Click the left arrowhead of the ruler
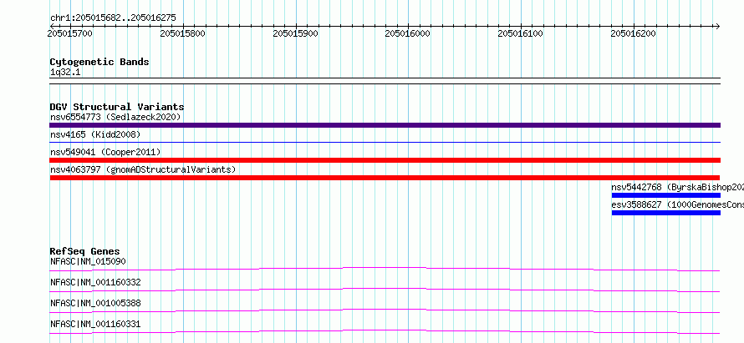This screenshot has width=744, height=343. pyautogui.click(x=52, y=26)
